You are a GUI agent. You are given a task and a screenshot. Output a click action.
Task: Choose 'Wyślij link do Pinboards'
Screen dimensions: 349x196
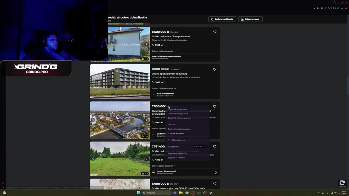[176, 158]
